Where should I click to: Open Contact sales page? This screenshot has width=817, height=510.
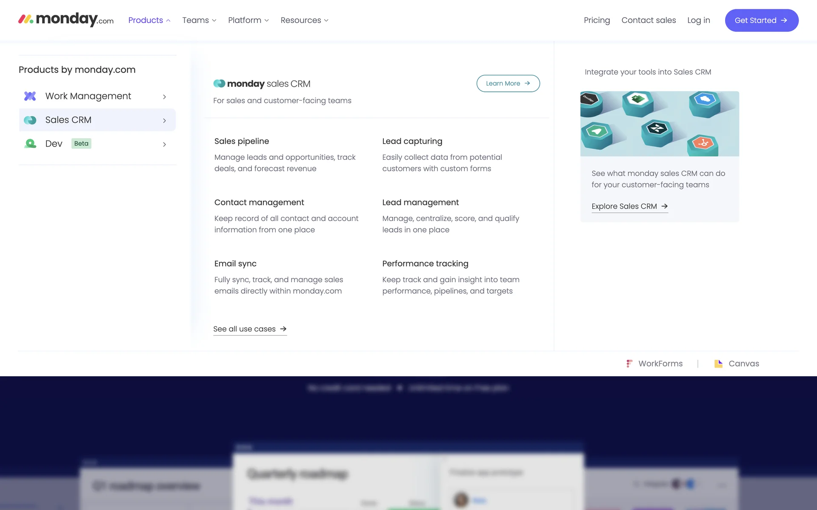pyautogui.click(x=648, y=20)
